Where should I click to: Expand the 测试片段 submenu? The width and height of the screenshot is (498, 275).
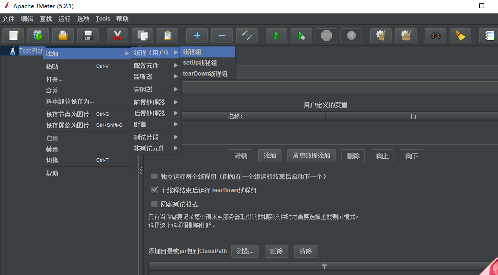click(156, 137)
